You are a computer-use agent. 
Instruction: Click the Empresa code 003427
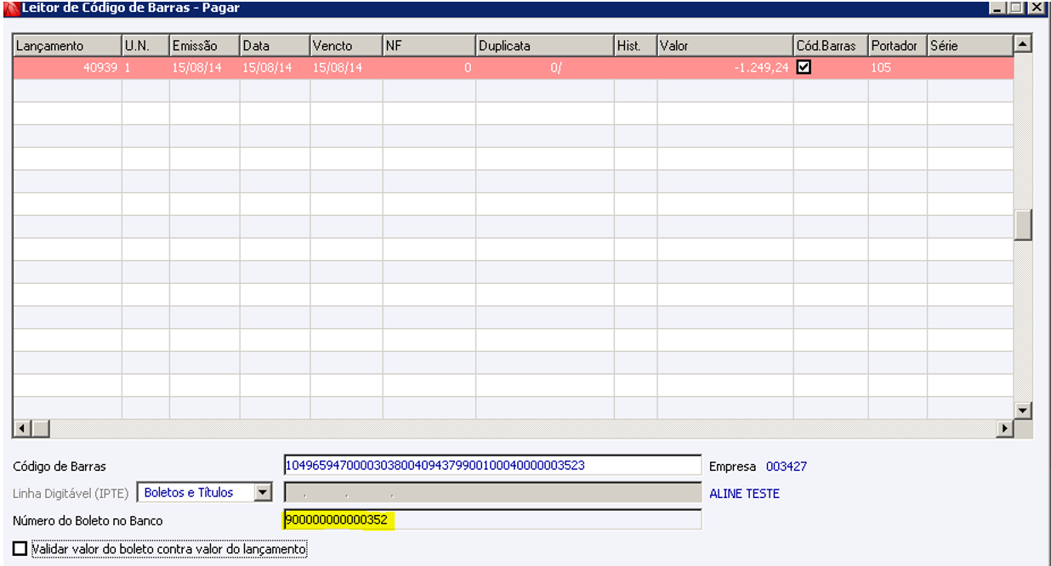787,467
